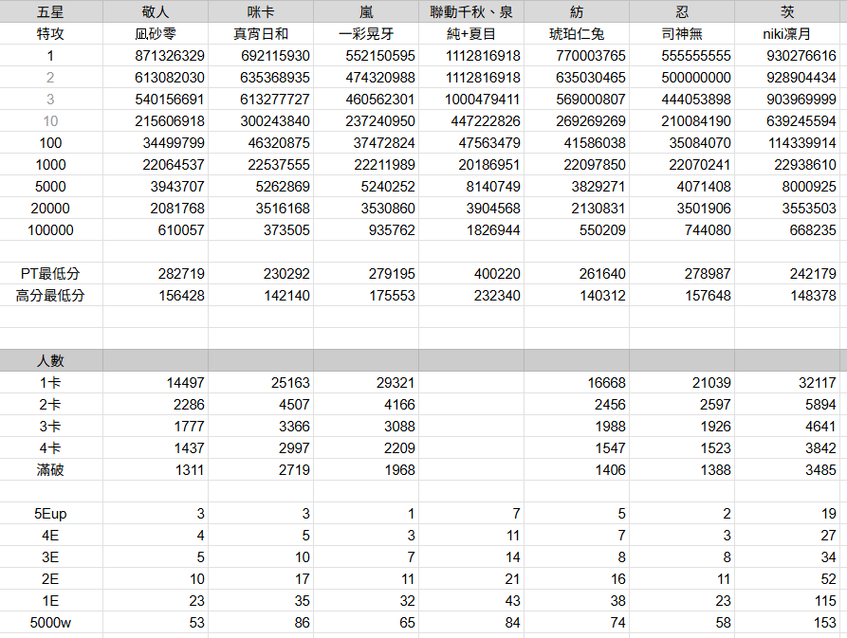
Task: Select the value 500000000
Action: coord(696,78)
